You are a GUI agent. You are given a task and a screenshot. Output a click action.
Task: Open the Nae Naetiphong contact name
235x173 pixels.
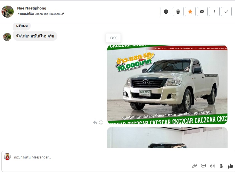pyautogui.click(x=32, y=8)
